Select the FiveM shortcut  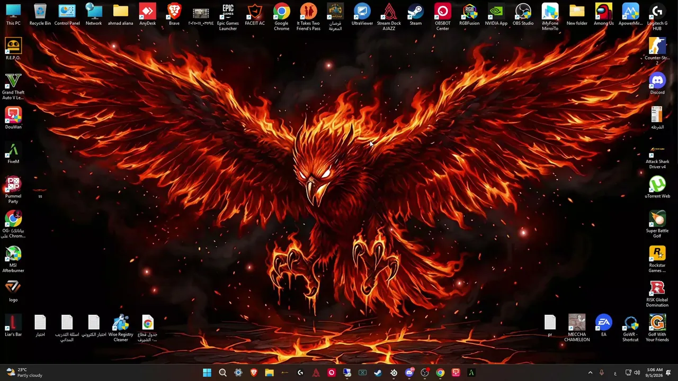[13, 153]
